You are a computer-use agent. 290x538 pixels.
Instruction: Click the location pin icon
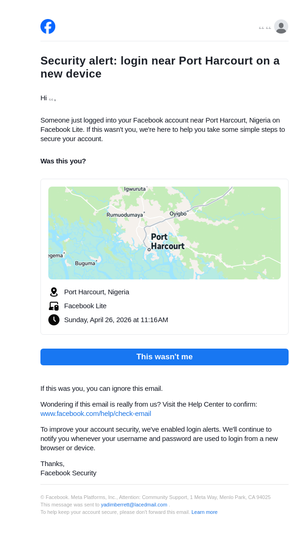[54, 292]
